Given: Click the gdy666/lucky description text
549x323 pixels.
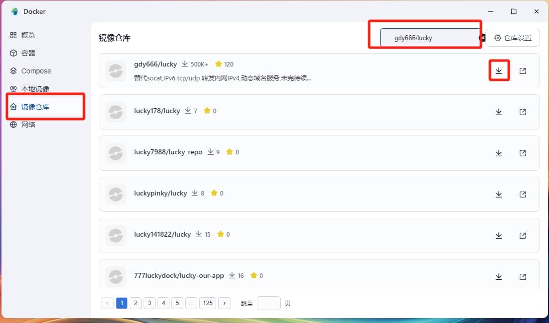Looking at the screenshot, I should (222, 78).
